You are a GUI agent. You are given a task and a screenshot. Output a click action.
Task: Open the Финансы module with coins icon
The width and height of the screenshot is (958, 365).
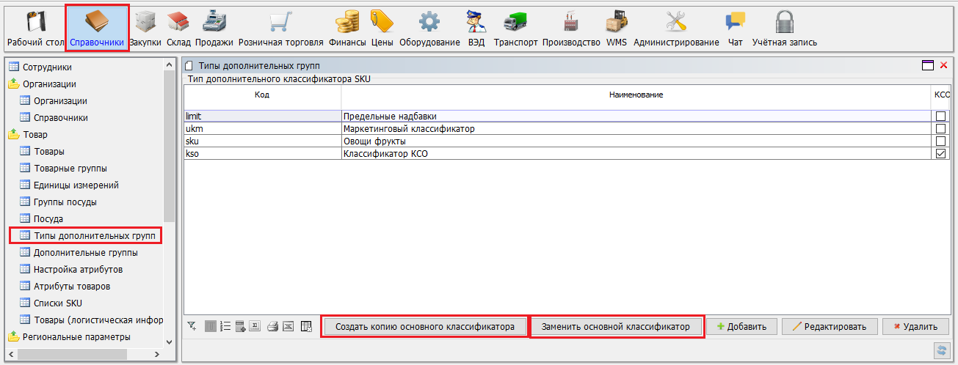[347, 28]
